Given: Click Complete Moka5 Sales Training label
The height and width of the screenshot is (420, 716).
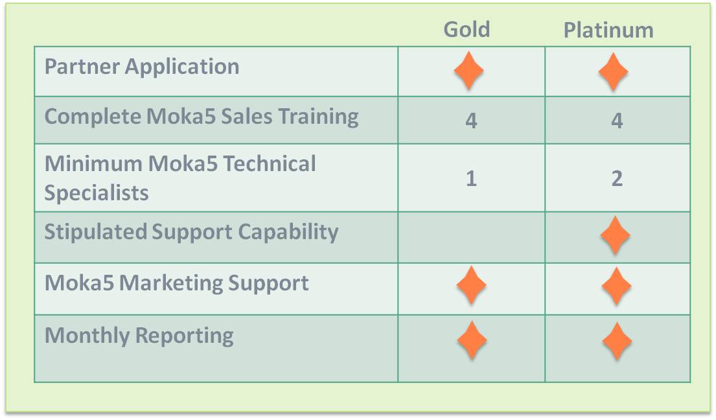Looking at the screenshot, I should [x=202, y=117].
